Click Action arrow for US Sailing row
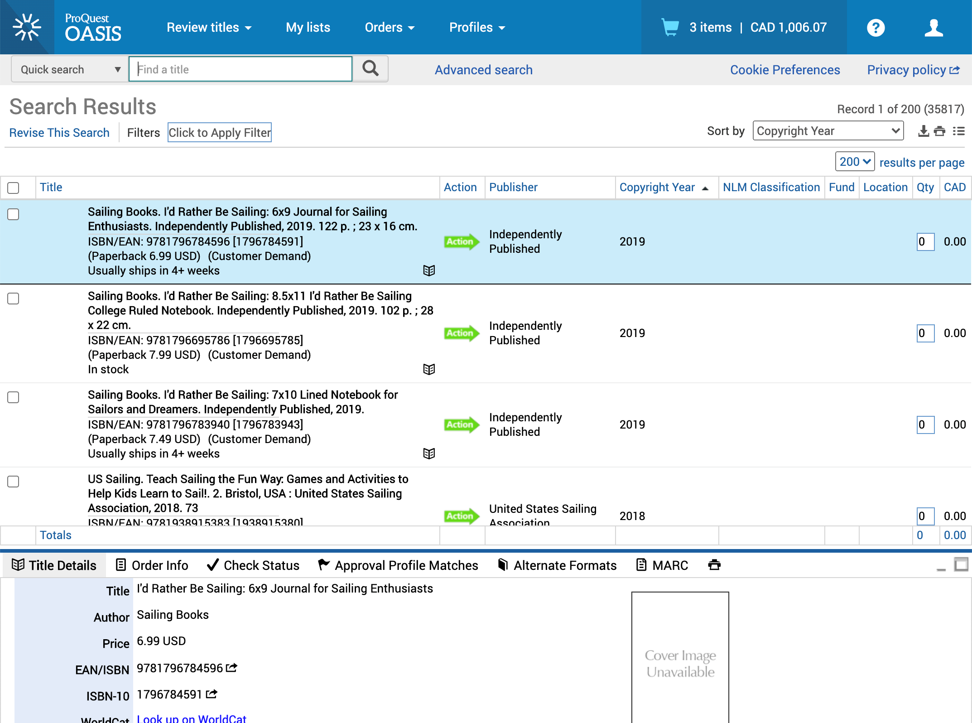Image resolution: width=972 pixels, height=723 pixels. pos(461,516)
